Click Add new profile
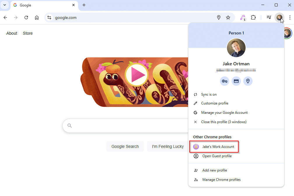 pyautogui.click(x=236, y=170)
